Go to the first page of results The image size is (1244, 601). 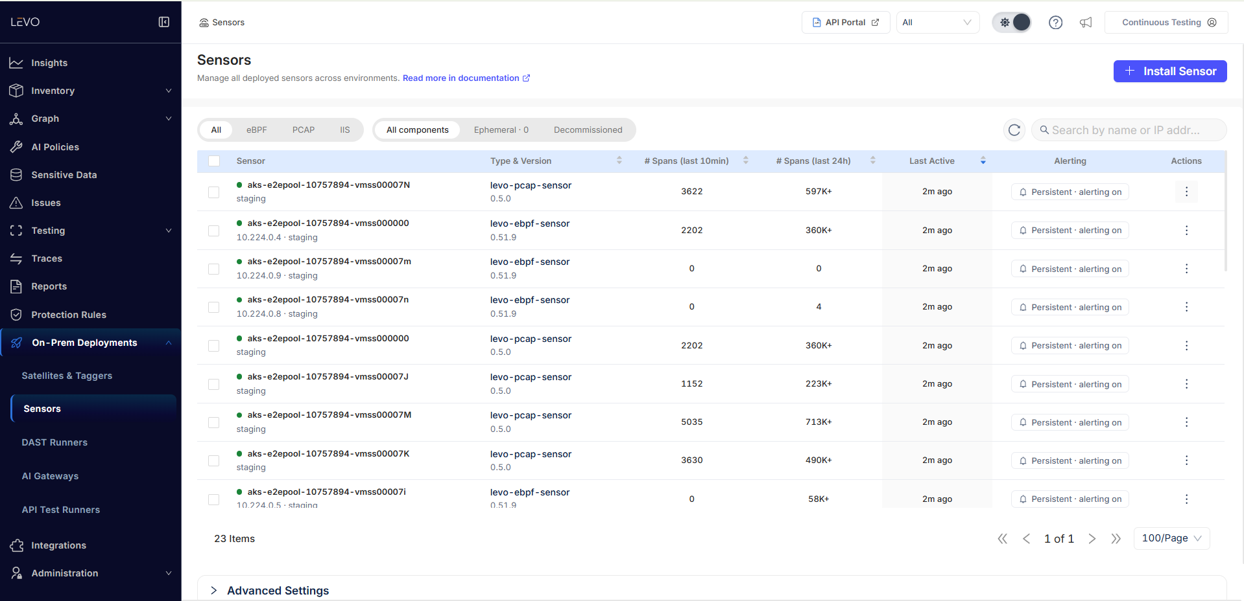click(1002, 539)
